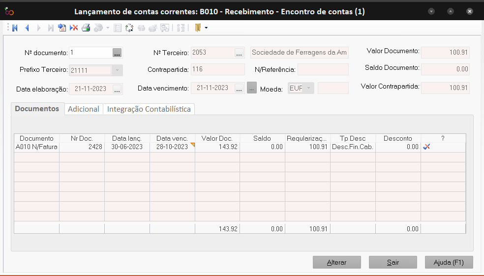The image size is (484, 276).
Task: Open the Nº documento lookup button
Action: click(117, 53)
